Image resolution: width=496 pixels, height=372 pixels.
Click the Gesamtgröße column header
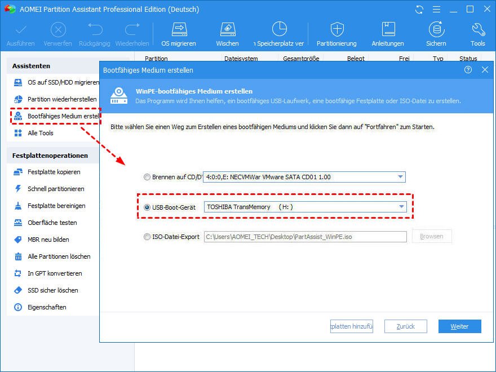tap(301, 58)
